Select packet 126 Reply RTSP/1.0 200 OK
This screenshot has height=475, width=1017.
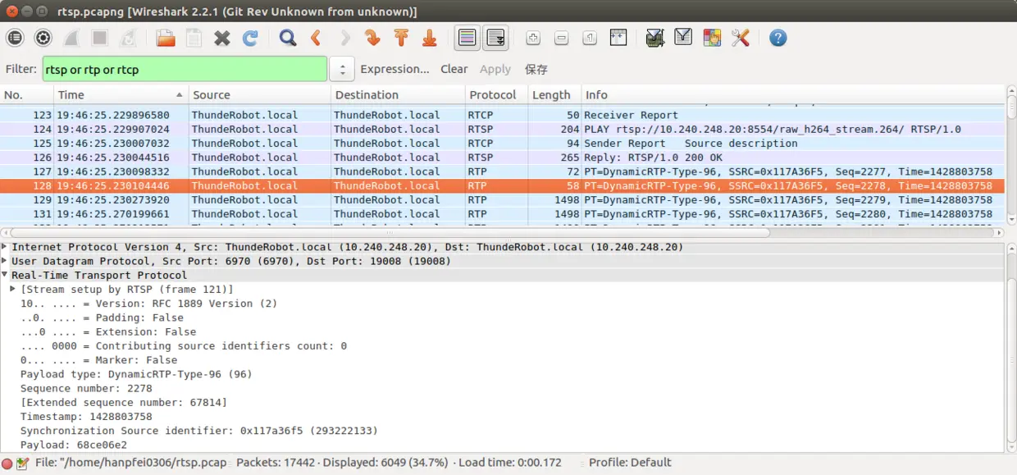pos(502,157)
